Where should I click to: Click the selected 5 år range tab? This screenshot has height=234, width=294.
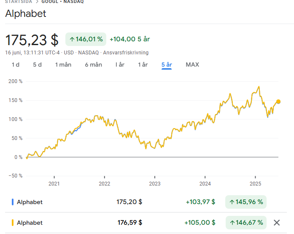(167, 65)
